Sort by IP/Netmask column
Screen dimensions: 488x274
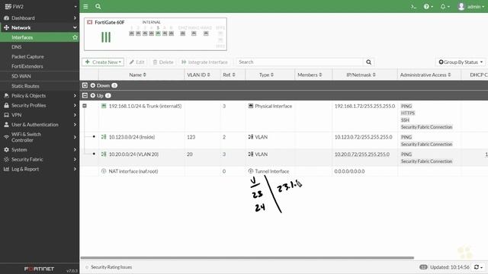click(361, 75)
